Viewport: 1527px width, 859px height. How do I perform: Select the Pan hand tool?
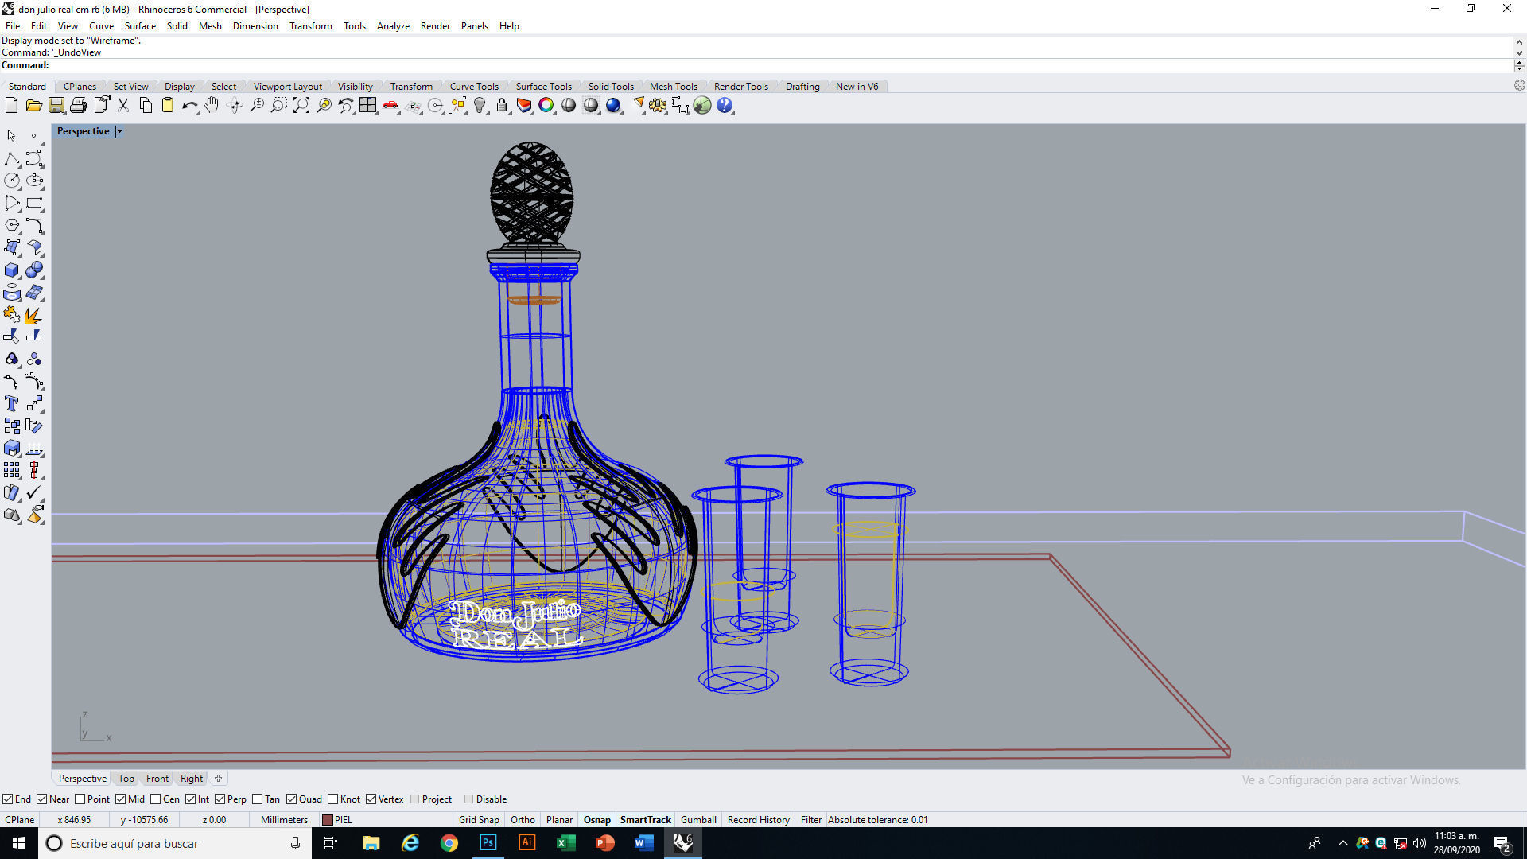point(212,106)
